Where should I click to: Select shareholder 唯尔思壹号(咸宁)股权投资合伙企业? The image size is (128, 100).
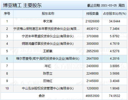click(x=48, y=59)
